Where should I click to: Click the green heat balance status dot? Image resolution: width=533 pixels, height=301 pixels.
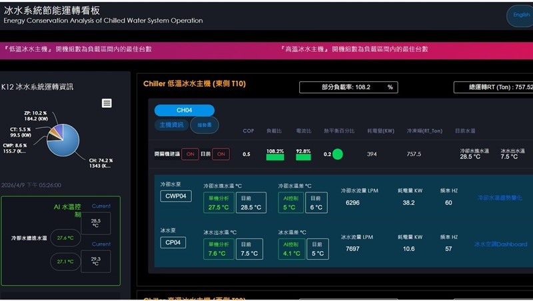[338, 154]
